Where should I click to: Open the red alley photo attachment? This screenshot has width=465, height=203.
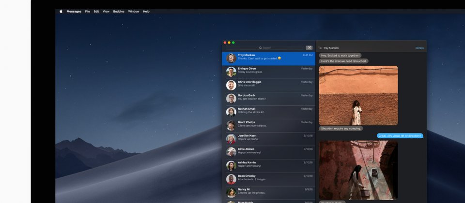358,170
